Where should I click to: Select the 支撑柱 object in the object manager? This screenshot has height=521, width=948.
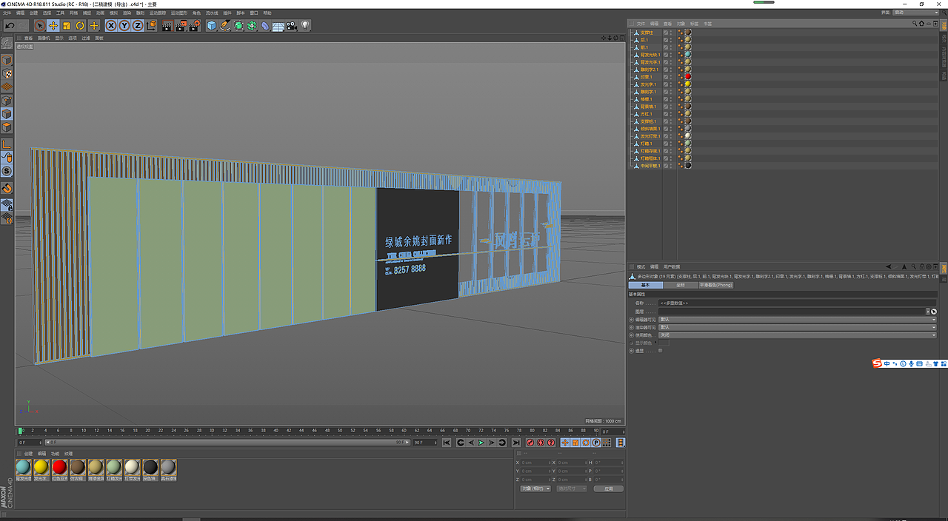pyautogui.click(x=647, y=33)
